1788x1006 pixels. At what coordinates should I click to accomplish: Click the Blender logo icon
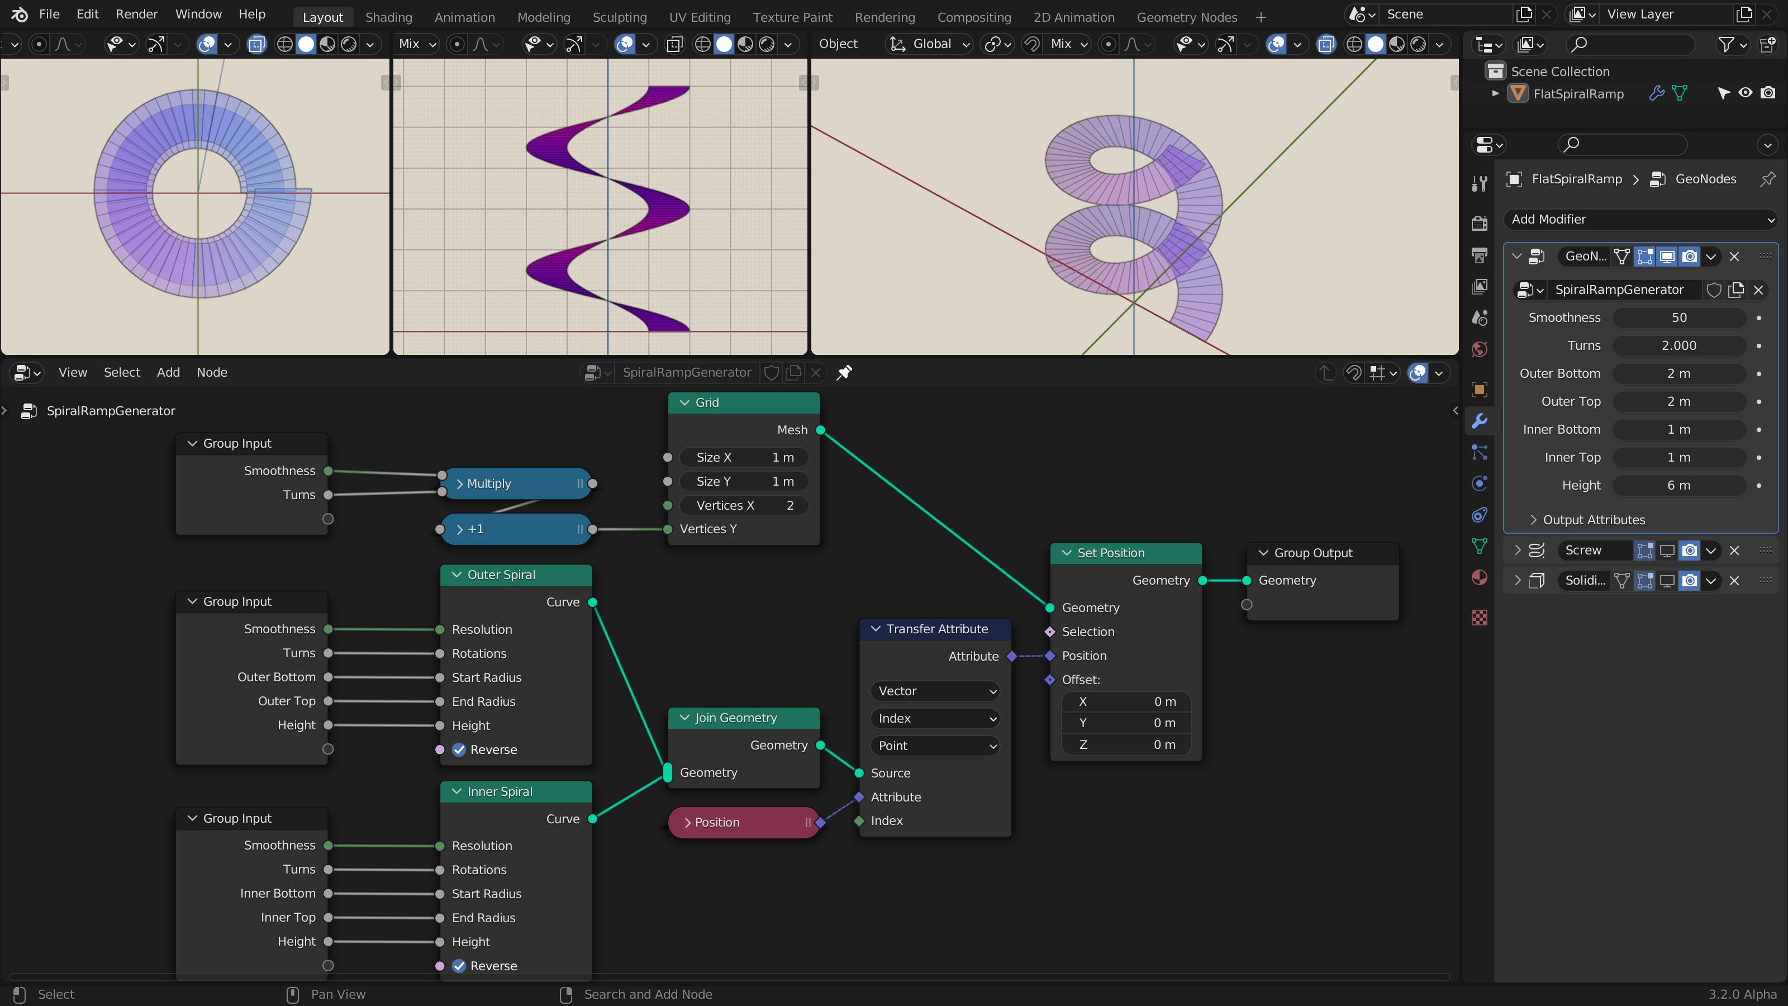pyautogui.click(x=20, y=15)
